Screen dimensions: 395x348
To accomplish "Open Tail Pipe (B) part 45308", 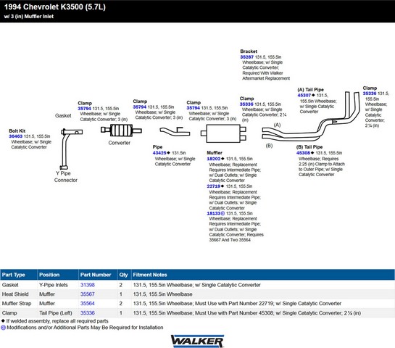I will (303, 153).
